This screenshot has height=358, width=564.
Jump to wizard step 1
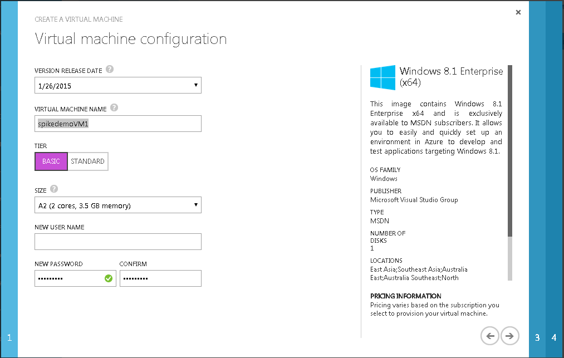coord(9,337)
